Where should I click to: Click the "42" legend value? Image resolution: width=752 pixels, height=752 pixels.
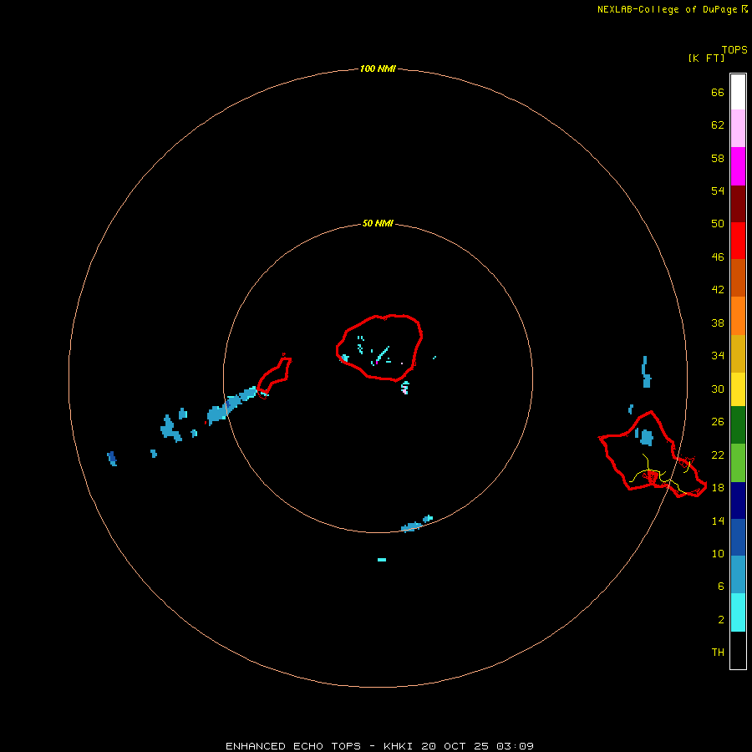pyautogui.click(x=718, y=289)
